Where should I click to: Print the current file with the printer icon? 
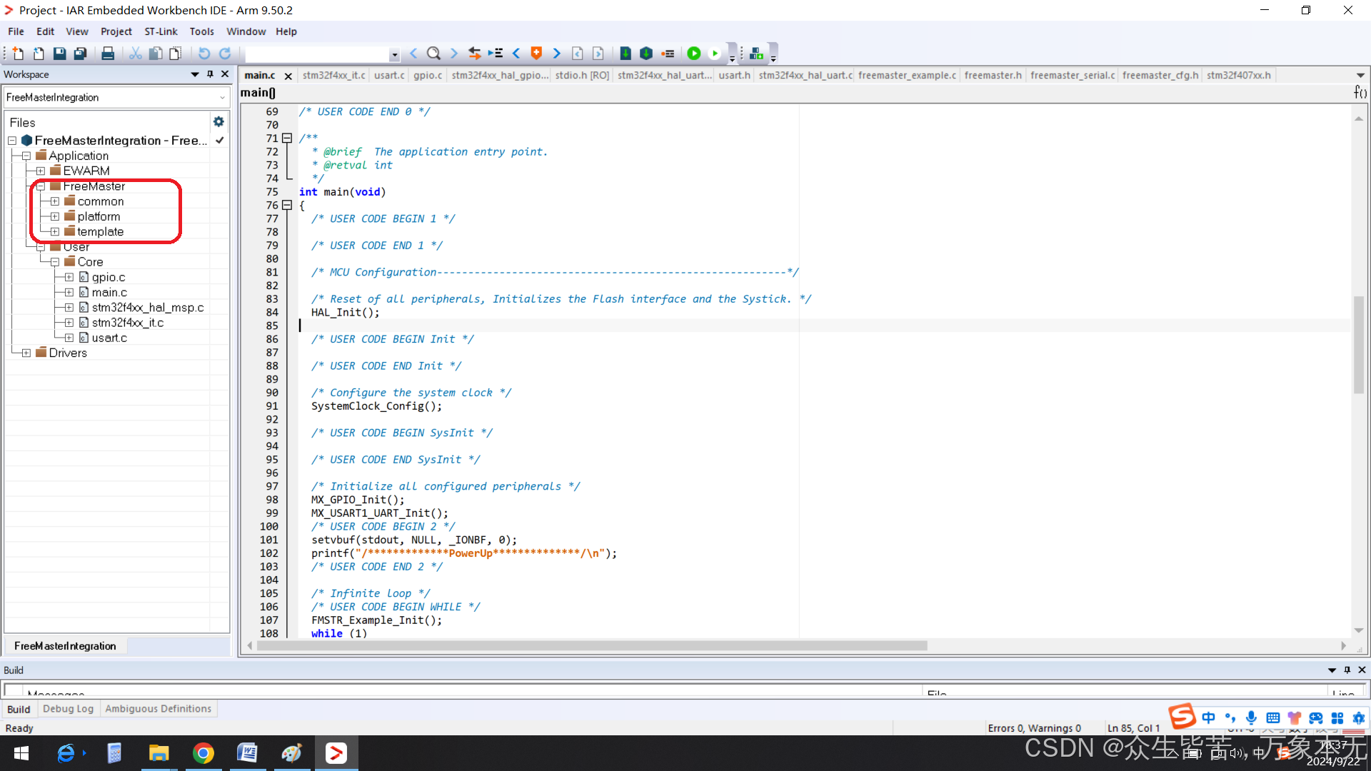click(108, 53)
